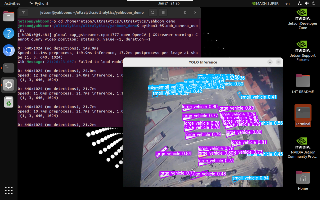Close the terminal window
This screenshot has width=320, height=200.
coord(196,12)
